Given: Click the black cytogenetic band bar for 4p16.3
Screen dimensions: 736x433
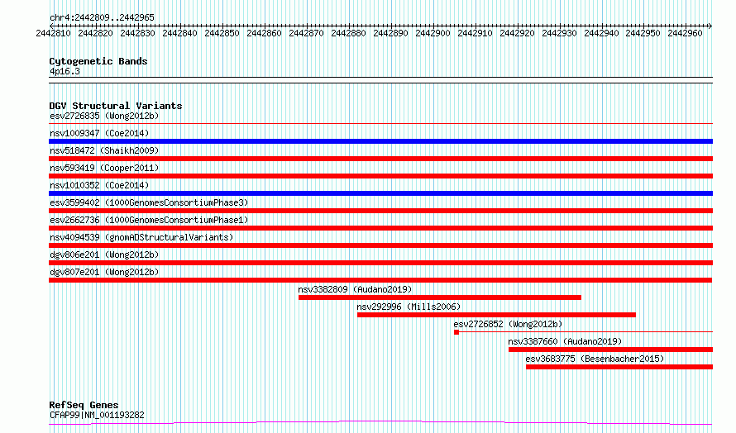Looking at the screenshot, I should click(380, 80).
